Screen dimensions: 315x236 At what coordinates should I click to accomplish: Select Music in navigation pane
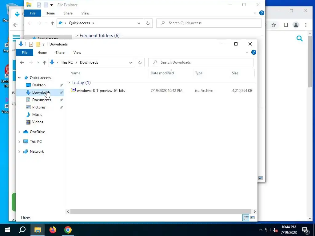click(x=37, y=115)
